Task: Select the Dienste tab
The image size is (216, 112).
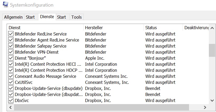Action: pyautogui.click(x=47, y=17)
